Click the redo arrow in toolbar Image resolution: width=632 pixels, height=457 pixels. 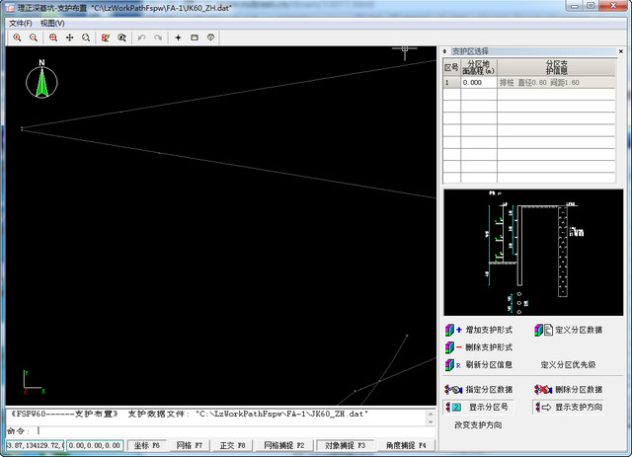pos(158,38)
